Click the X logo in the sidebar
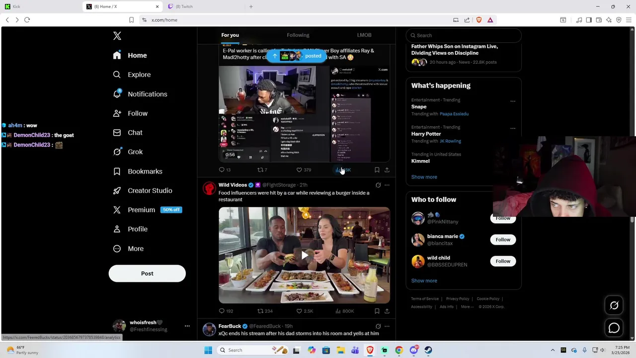The image size is (636, 358). tap(117, 36)
